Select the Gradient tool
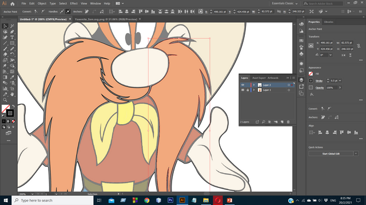 tap(5, 77)
